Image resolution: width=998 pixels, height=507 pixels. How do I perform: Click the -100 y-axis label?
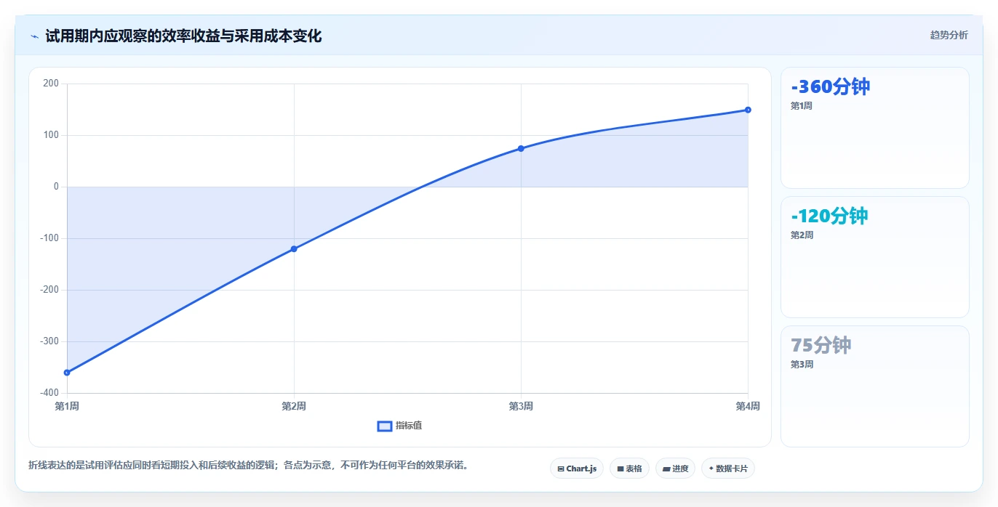(x=49, y=238)
